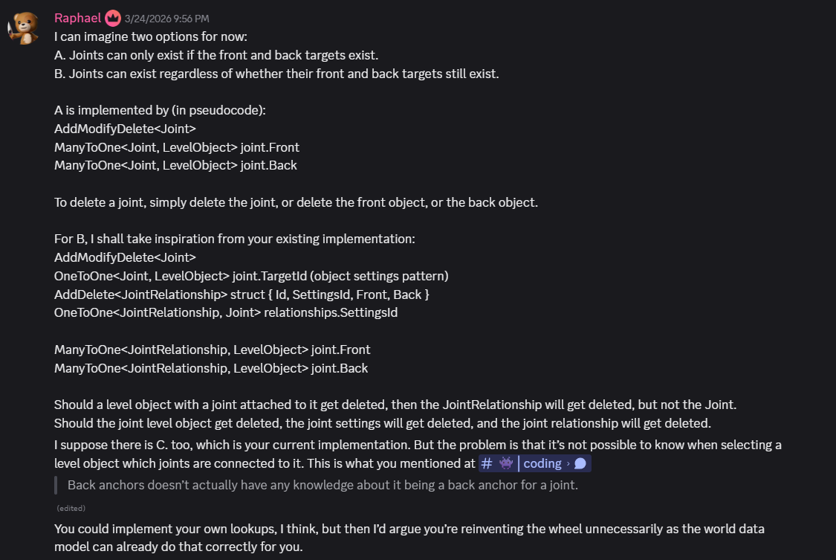Click the 3/24/2026 9:56 PM timestamp
Image resolution: width=836 pixels, height=560 pixels.
pyautogui.click(x=167, y=19)
